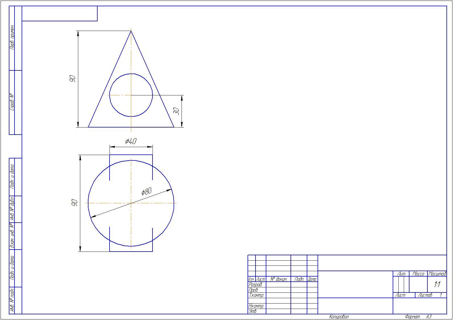
Task: Pick the "90" height dimension beside the triangle
Action: pos(73,79)
